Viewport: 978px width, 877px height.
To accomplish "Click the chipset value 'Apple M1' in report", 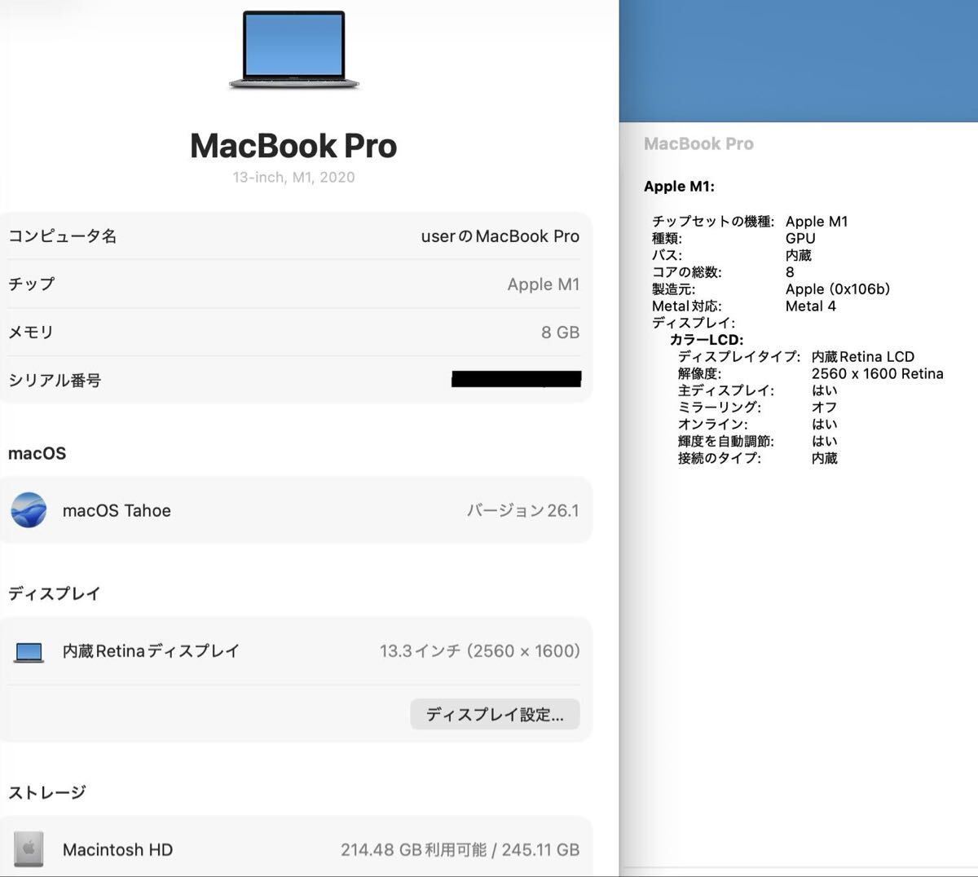I will pyautogui.click(x=817, y=221).
